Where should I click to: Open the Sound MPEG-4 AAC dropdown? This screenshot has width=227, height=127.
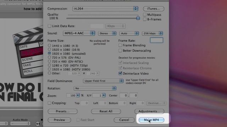[79, 33]
